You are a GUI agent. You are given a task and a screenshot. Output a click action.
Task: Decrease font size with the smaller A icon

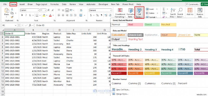coord(53,10)
